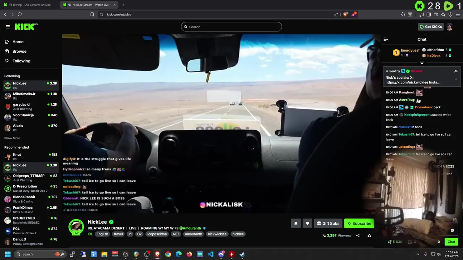This screenshot has height=260, width=463.
Task: Reload the page with the refresh icon
Action: click(x=20, y=14)
